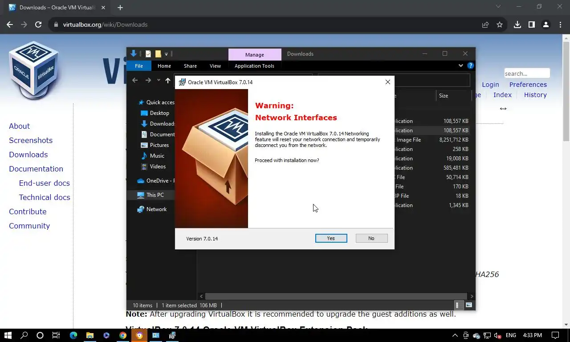Open the Index link

click(x=502, y=95)
